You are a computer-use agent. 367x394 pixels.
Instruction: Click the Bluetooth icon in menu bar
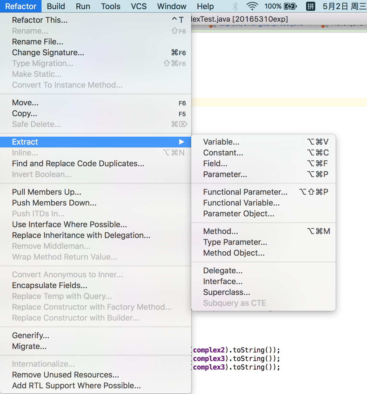click(235, 6)
